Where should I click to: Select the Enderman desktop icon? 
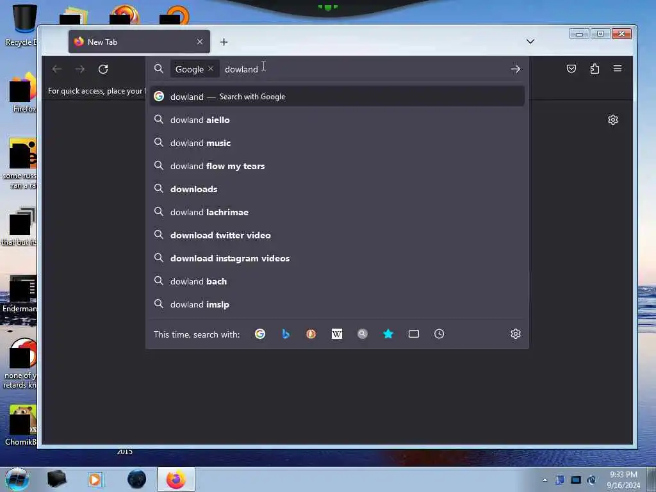click(20, 293)
